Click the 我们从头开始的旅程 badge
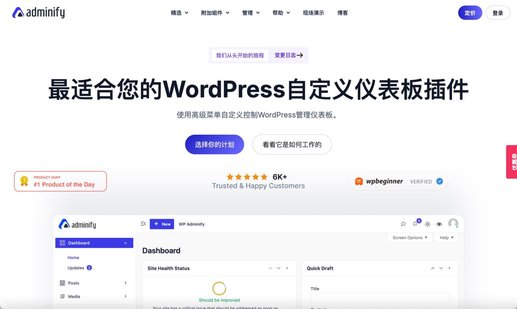The image size is (517, 309). click(x=240, y=55)
